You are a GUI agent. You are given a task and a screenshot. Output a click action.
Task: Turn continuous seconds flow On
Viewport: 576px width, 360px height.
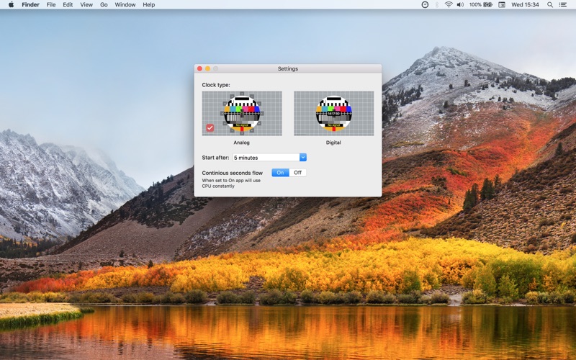(280, 173)
